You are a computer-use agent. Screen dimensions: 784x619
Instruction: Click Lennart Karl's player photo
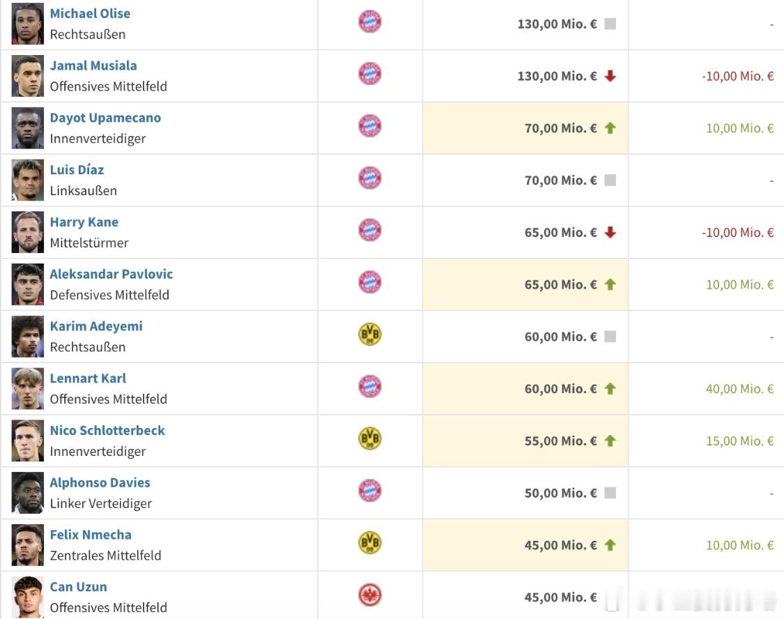[28, 389]
